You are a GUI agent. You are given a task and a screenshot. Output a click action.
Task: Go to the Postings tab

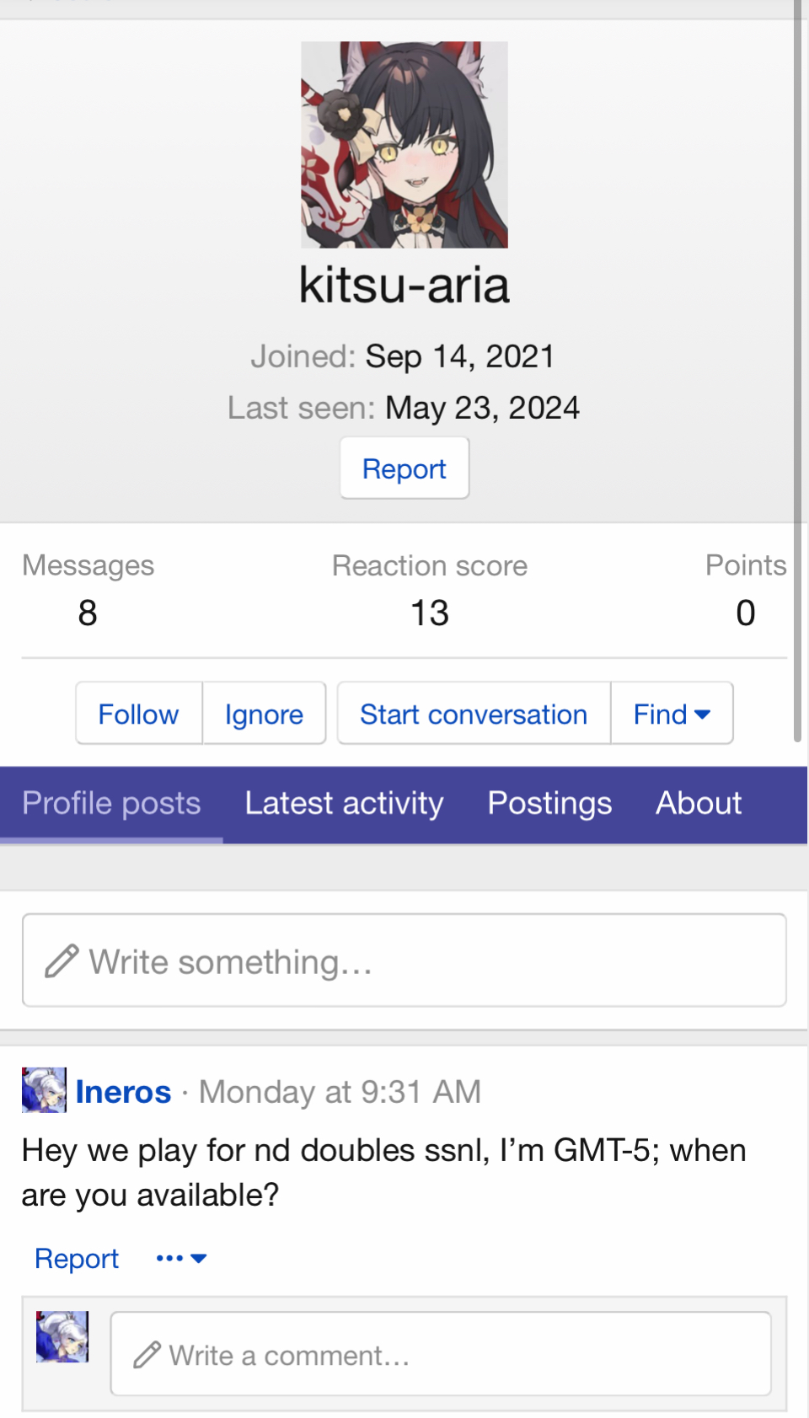coord(549,804)
